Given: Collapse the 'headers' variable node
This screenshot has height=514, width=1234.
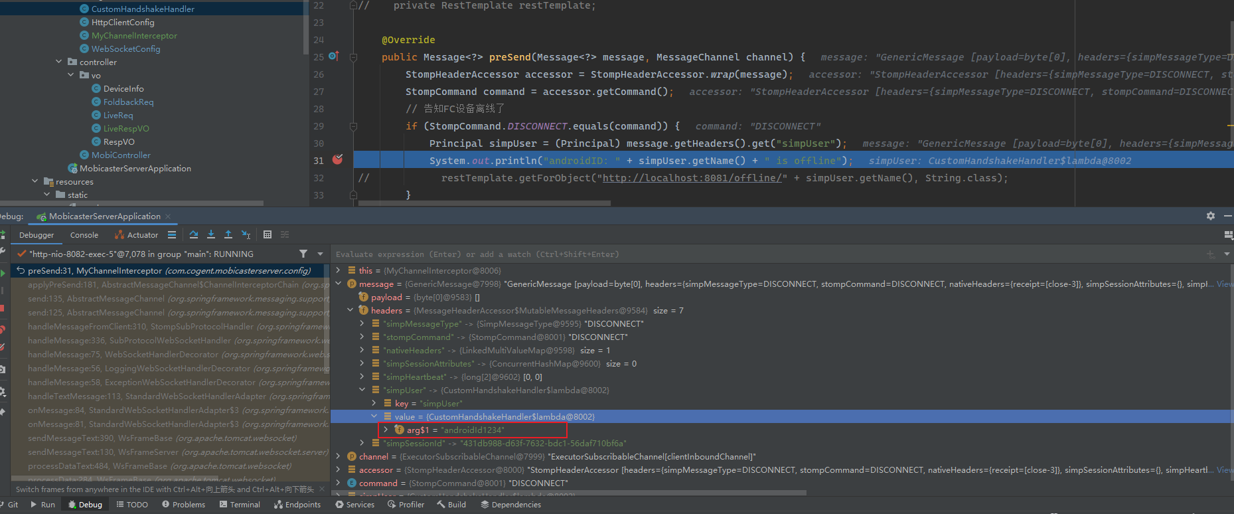Looking at the screenshot, I should click(x=350, y=310).
